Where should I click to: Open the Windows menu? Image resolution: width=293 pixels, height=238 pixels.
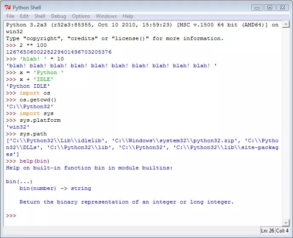[x=106, y=16]
